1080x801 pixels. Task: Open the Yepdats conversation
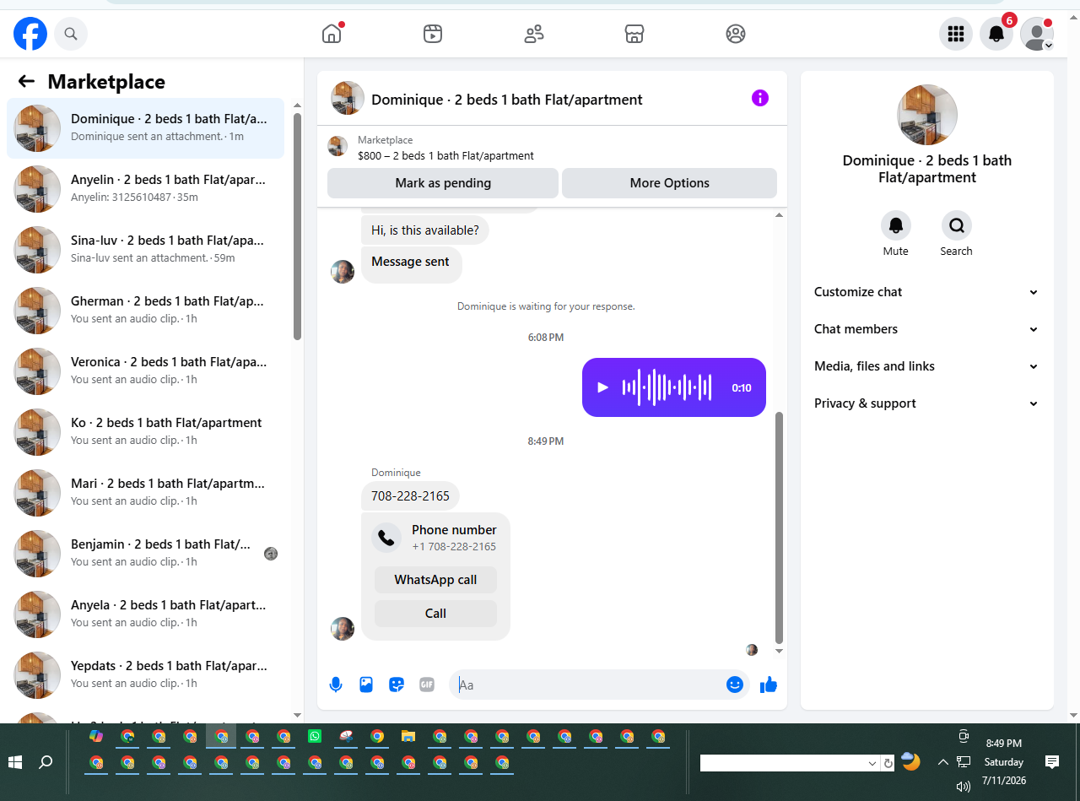(x=145, y=675)
